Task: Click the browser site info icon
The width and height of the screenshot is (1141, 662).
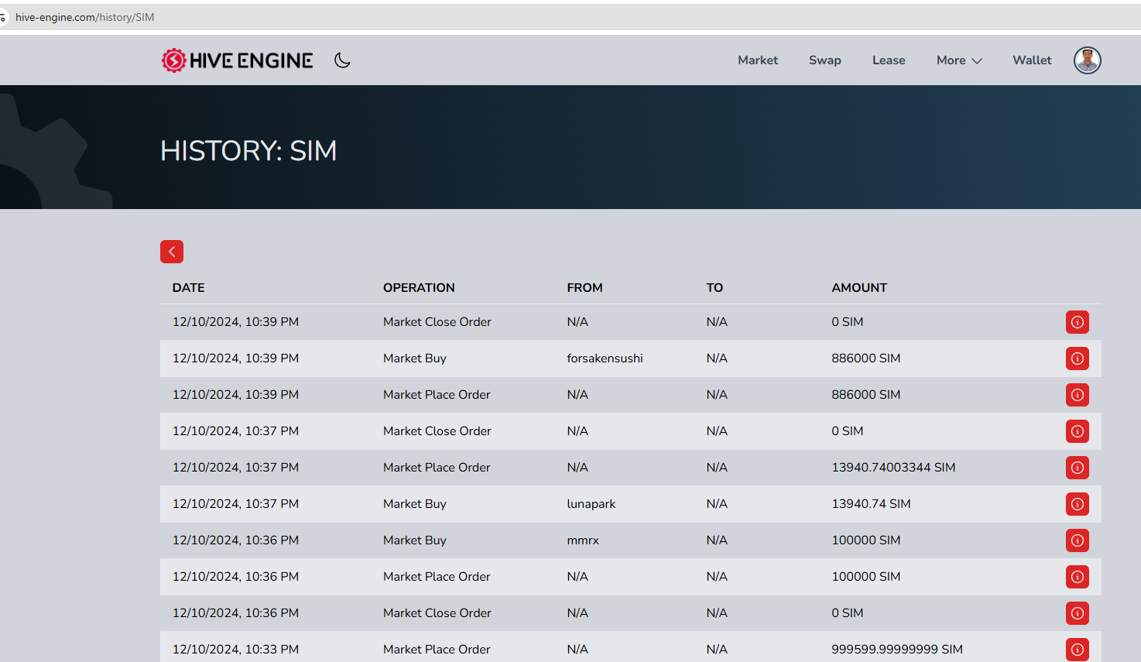Action: (x=2, y=17)
